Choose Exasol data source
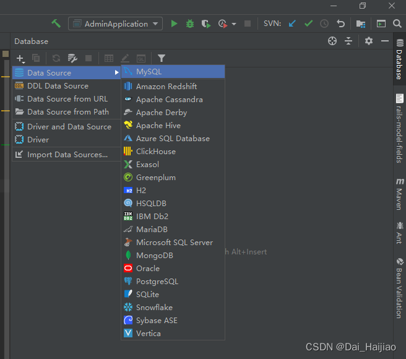 point(173,164)
